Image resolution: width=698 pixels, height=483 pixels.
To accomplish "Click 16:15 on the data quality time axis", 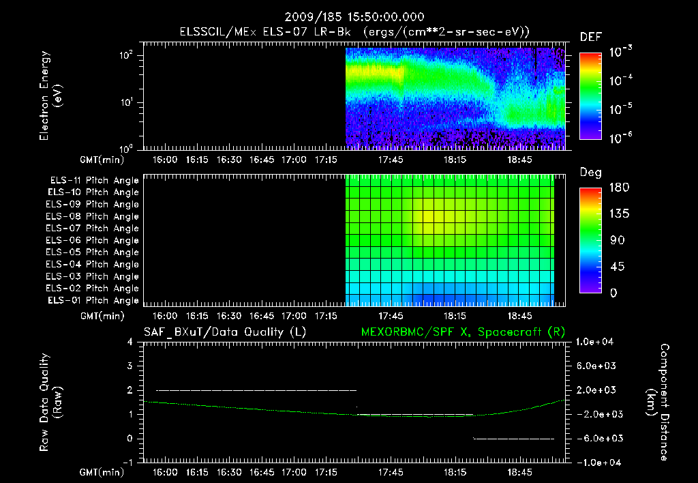I will click(197, 472).
